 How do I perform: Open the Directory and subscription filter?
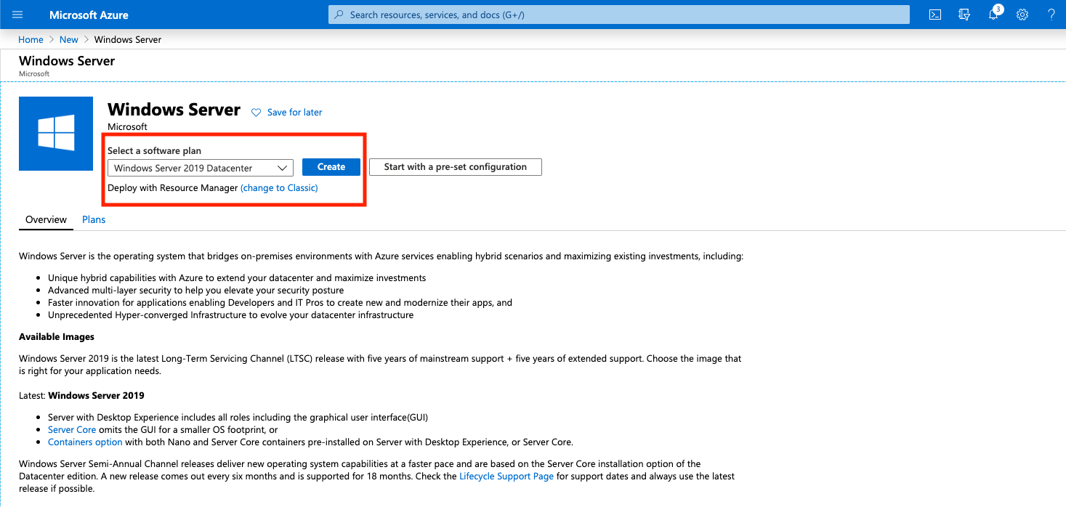pyautogui.click(x=964, y=15)
